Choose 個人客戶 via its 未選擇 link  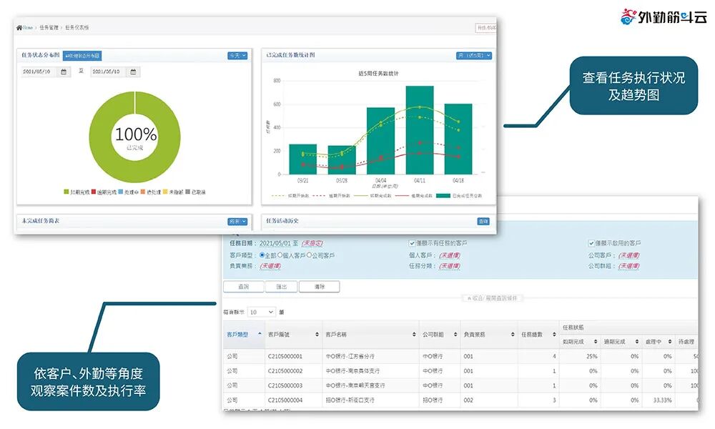pyautogui.click(x=450, y=256)
